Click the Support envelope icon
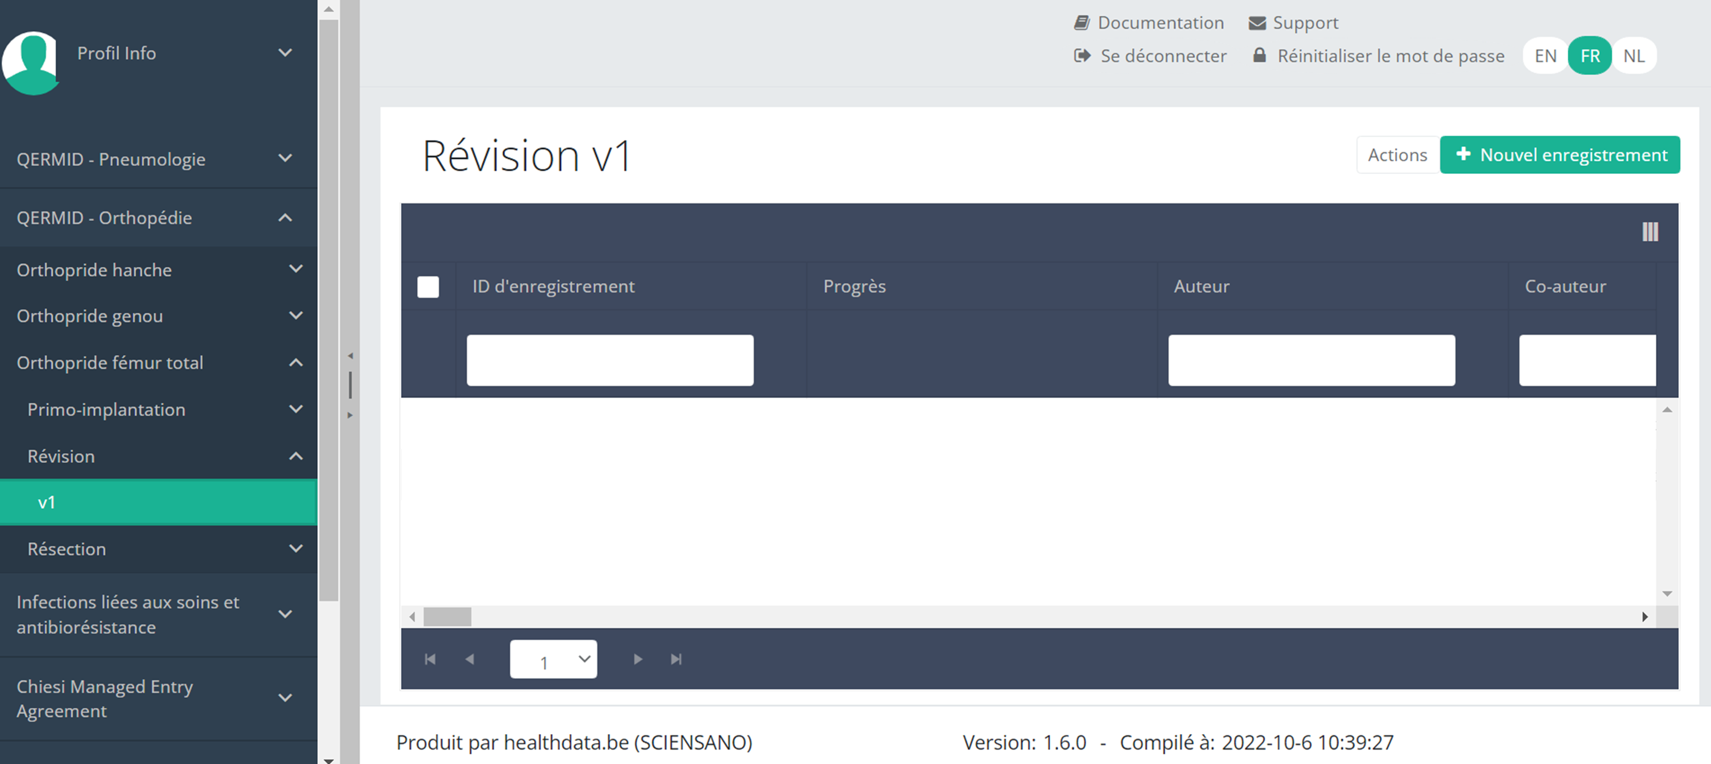Image resolution: width=1711 pixels, height=764 pixels. click(x=1257, y=23)
